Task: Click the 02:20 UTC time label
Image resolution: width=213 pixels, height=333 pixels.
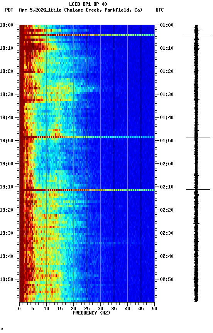Action: (x=167, y=210)
